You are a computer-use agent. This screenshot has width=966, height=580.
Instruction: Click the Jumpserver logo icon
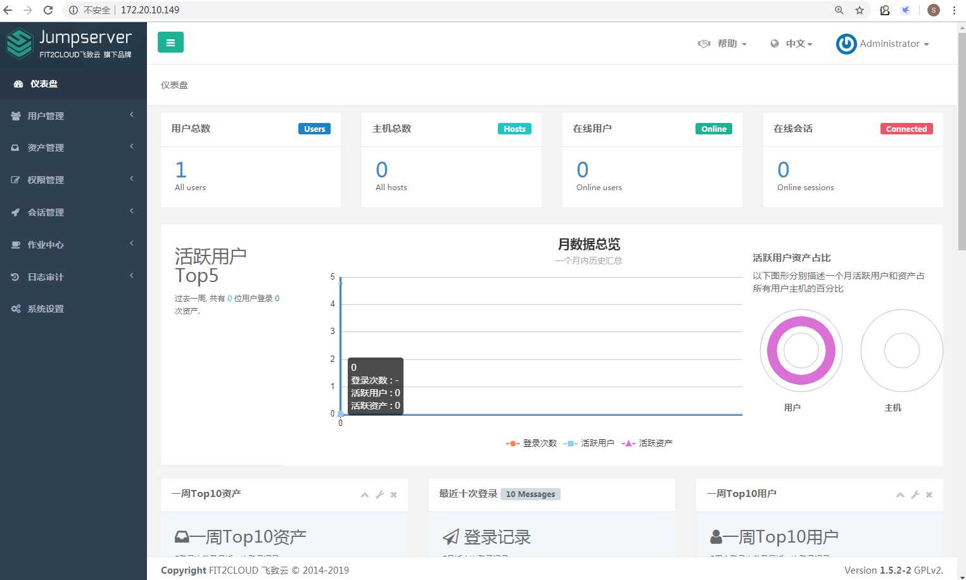point(20,44)
